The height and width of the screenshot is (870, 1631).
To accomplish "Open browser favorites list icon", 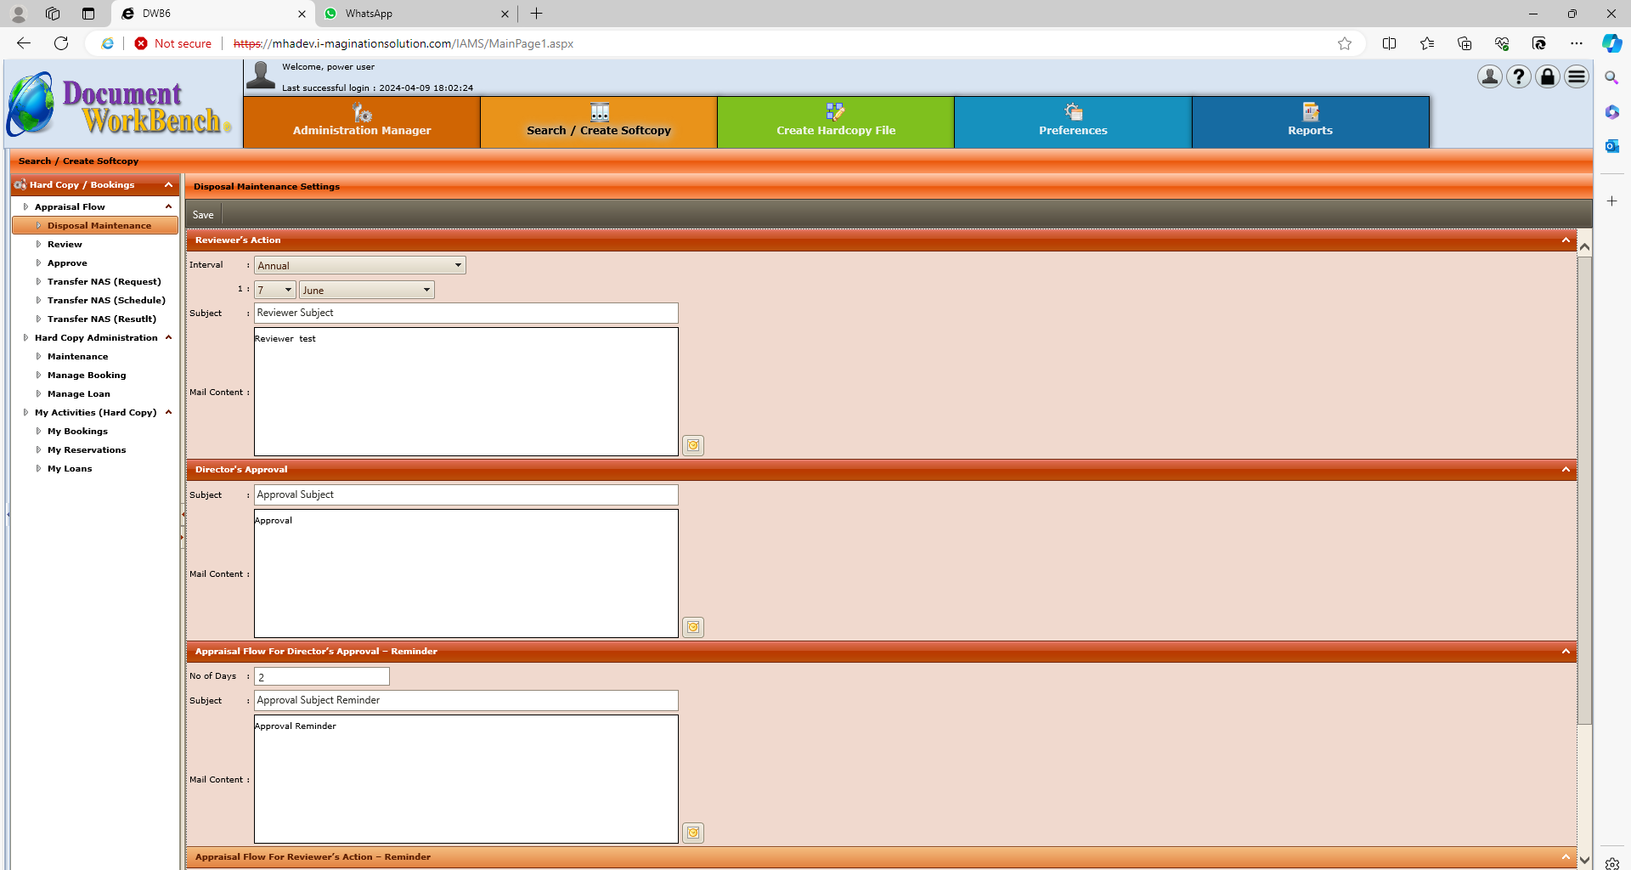I will point(1427,43).
